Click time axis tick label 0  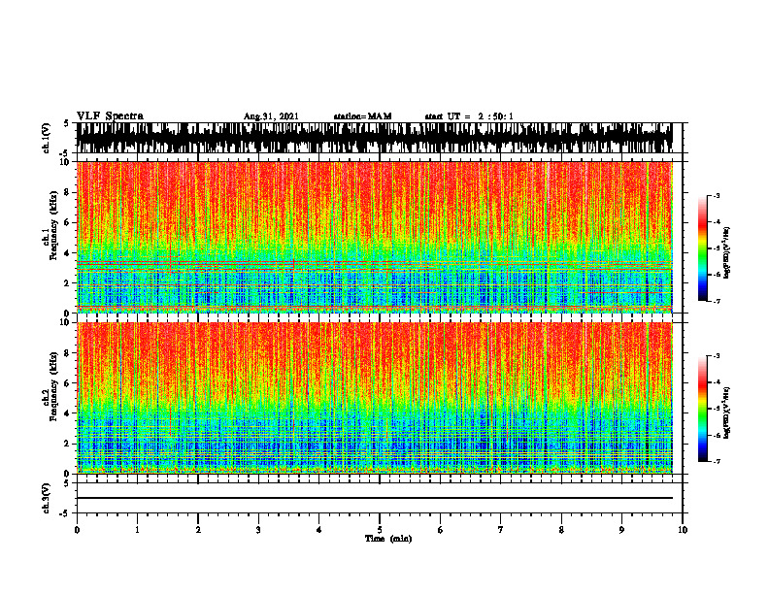coord(77,530)
